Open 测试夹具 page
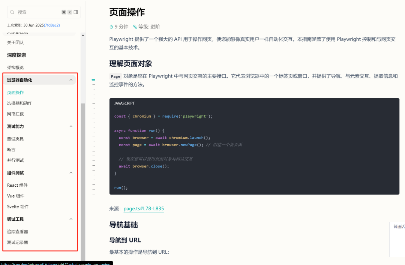405x265 pixels. (x=15, y=139)
